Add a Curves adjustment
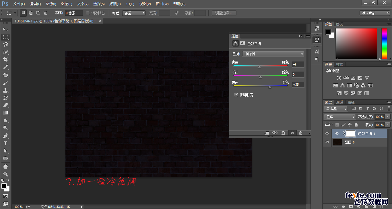The width and height of the screenshot is (392, 209). pyautogui.click(x=353, y=78)
